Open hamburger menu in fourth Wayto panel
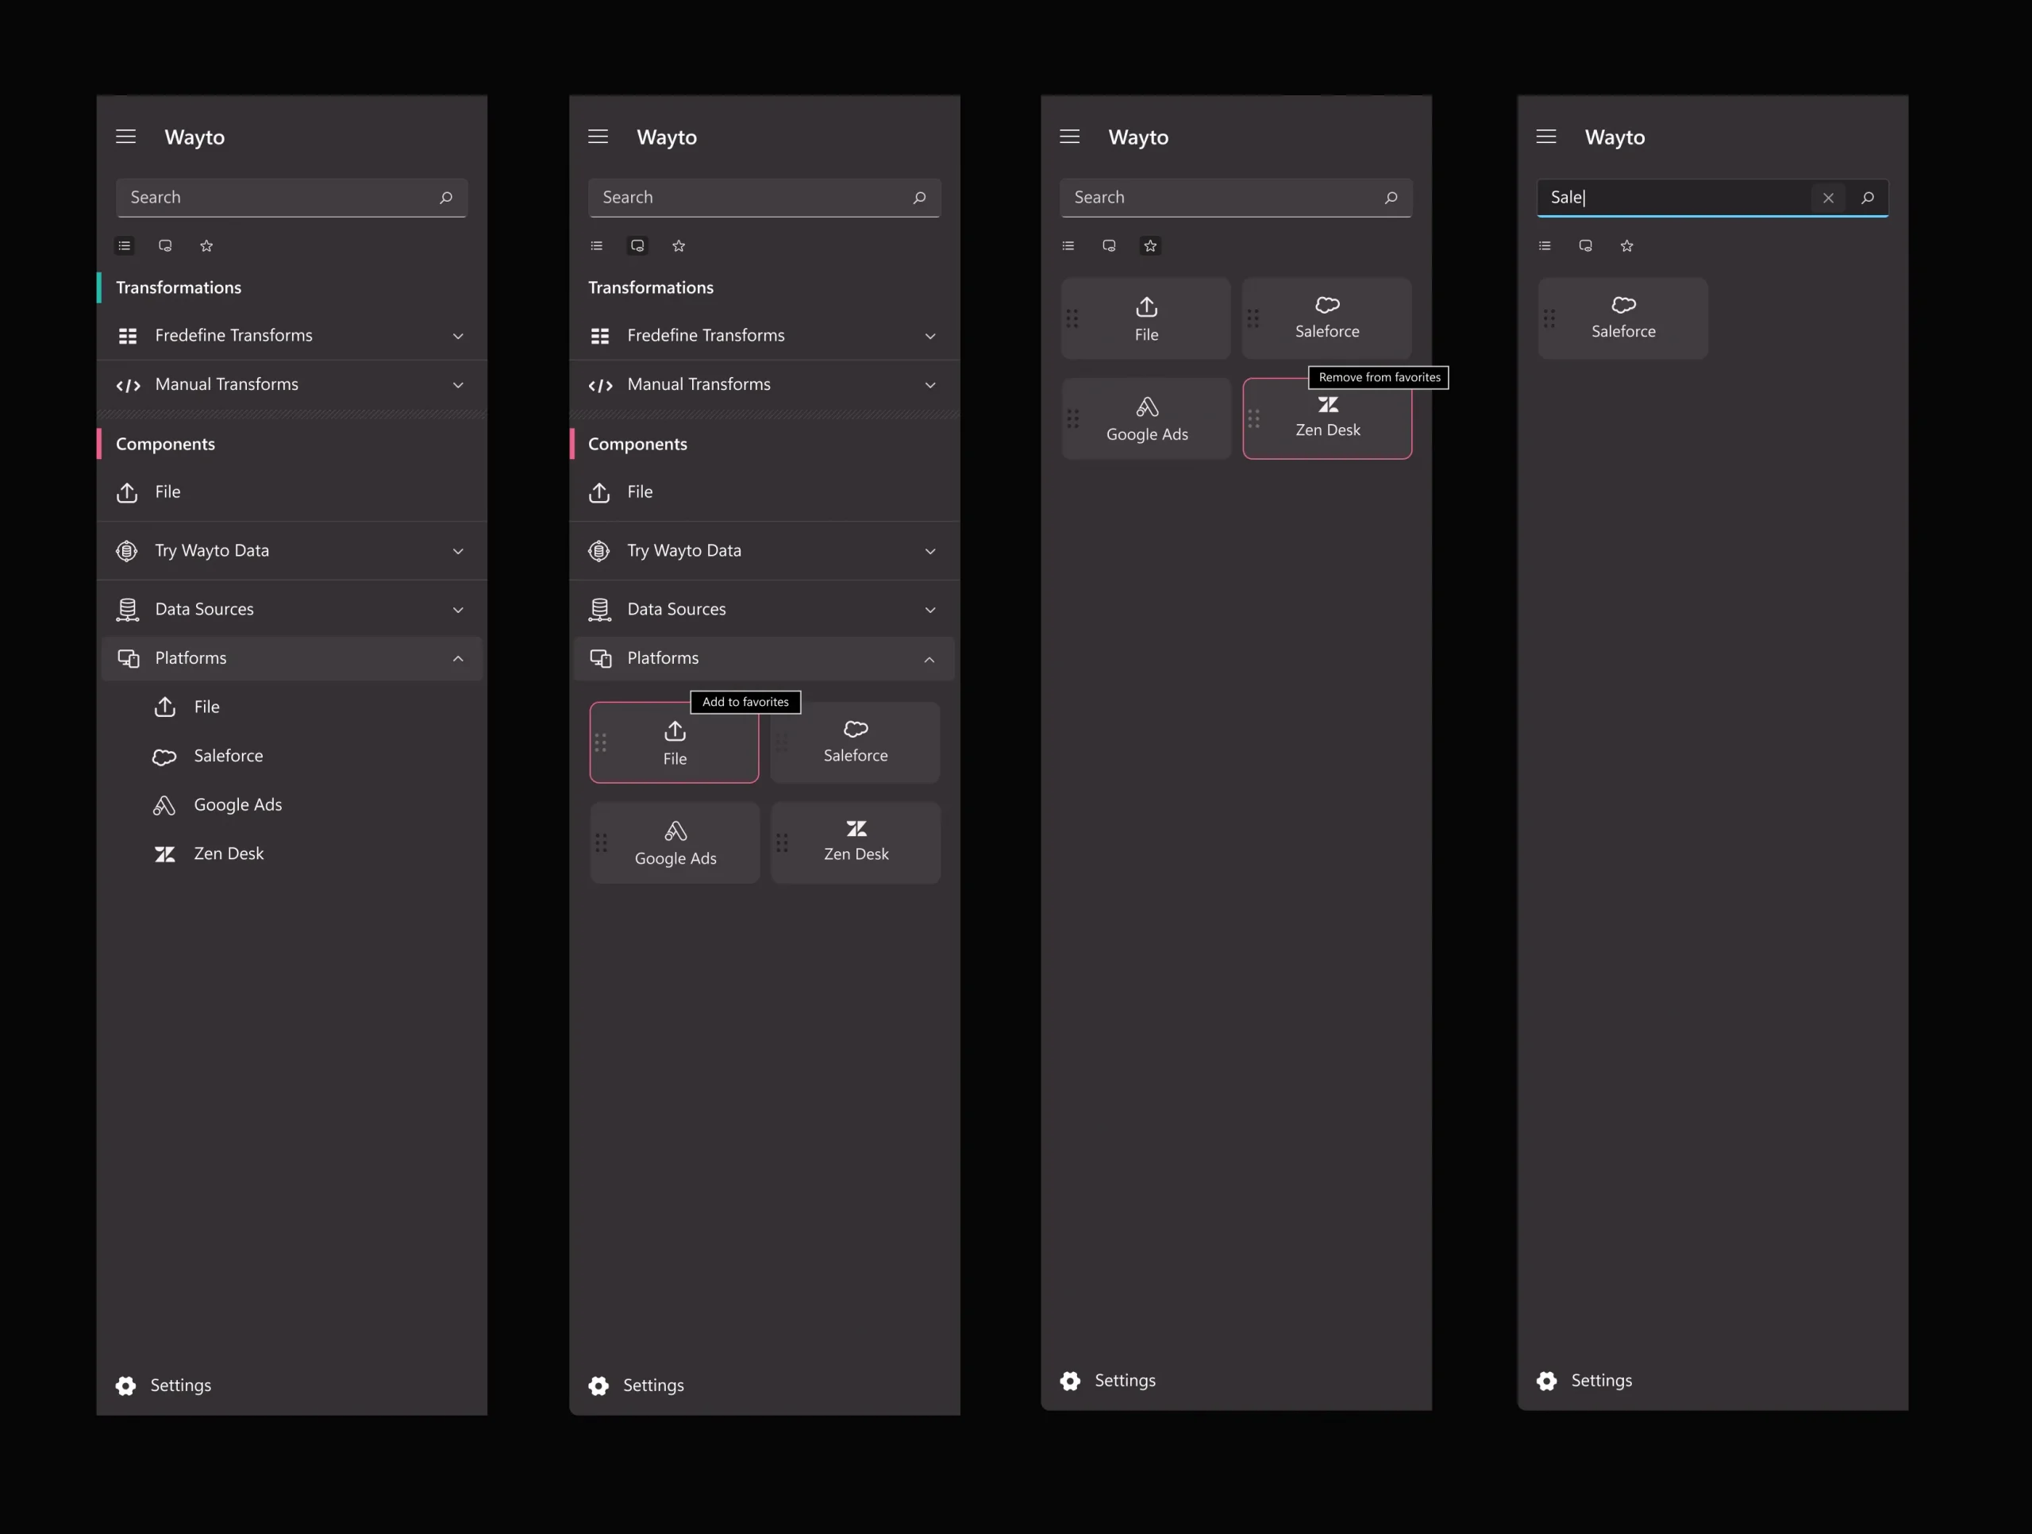 (1546, 137)
